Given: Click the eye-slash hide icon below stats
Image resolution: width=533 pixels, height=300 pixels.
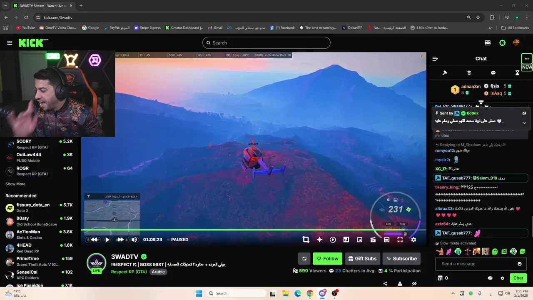Looking at the screenshot, I should 414,284.
